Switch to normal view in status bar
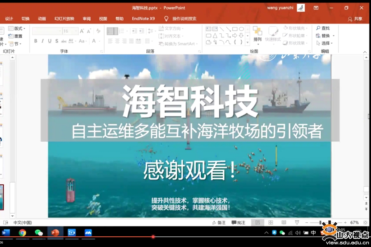 pyautogui.click(x=258, y=222)
